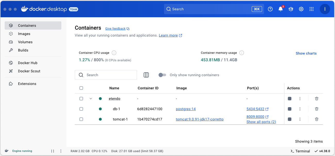
Task: Open the user account avatar
Action: pyautogui.click(x=325, y=9)
